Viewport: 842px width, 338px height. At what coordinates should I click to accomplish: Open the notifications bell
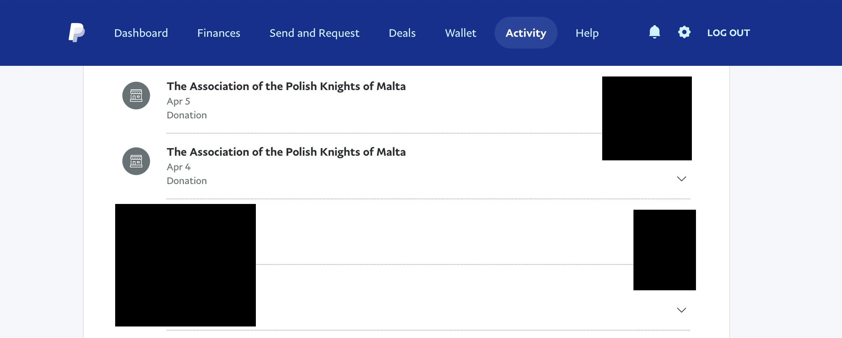pyautogui.click(x=654, y=32)
